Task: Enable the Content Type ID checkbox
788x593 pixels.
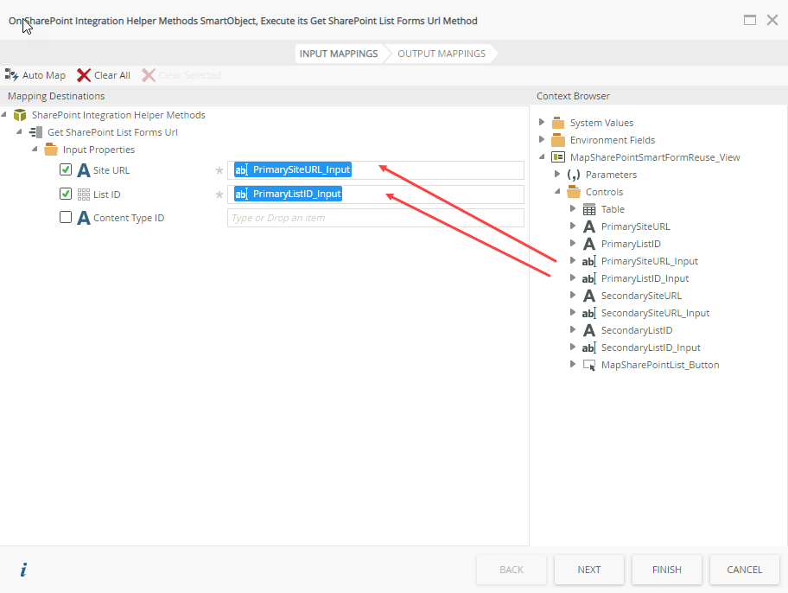Action: tap(66, 218)
